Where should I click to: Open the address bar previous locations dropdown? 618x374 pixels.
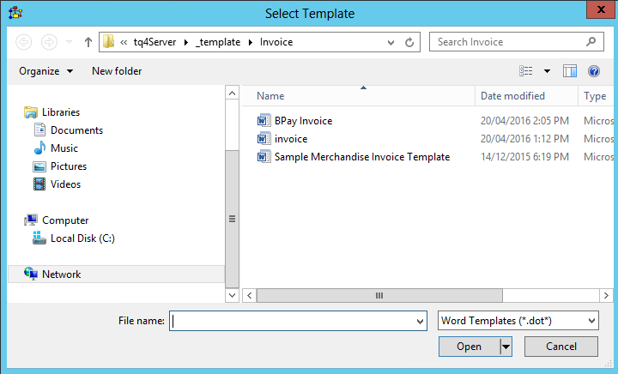(391, 42)
